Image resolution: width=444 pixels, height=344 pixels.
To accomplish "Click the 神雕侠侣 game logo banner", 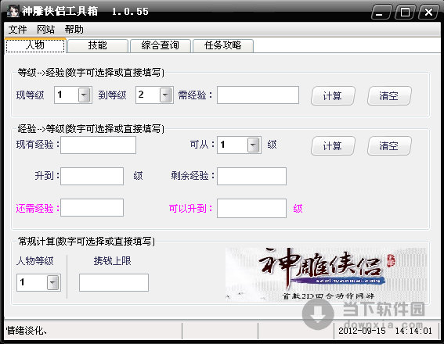I will click(x=326, y=274).
